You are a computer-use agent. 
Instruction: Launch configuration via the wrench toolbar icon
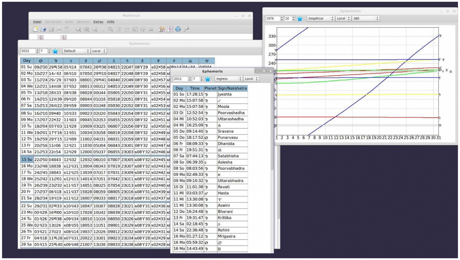(x=186, y=30)
